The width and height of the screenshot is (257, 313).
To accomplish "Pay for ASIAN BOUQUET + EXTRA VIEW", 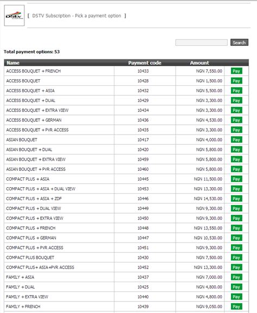I will tap(236, 159).
